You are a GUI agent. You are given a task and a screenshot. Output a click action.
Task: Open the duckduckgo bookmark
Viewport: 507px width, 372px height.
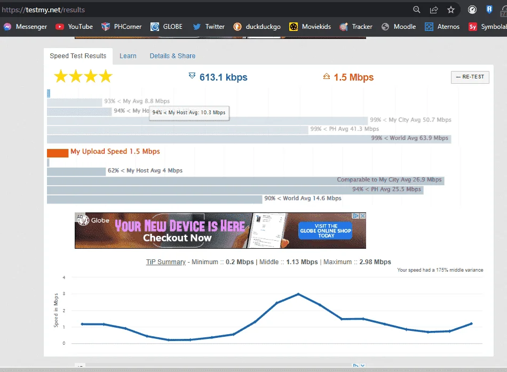[x=257, y=27]
